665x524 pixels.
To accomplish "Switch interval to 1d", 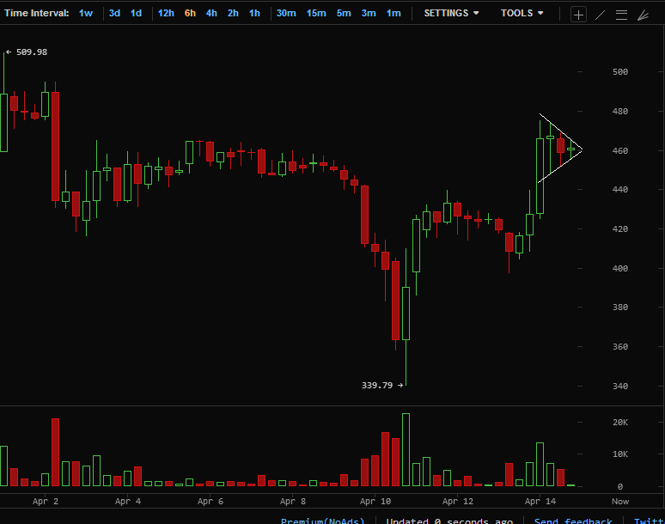I will (136, 13).
